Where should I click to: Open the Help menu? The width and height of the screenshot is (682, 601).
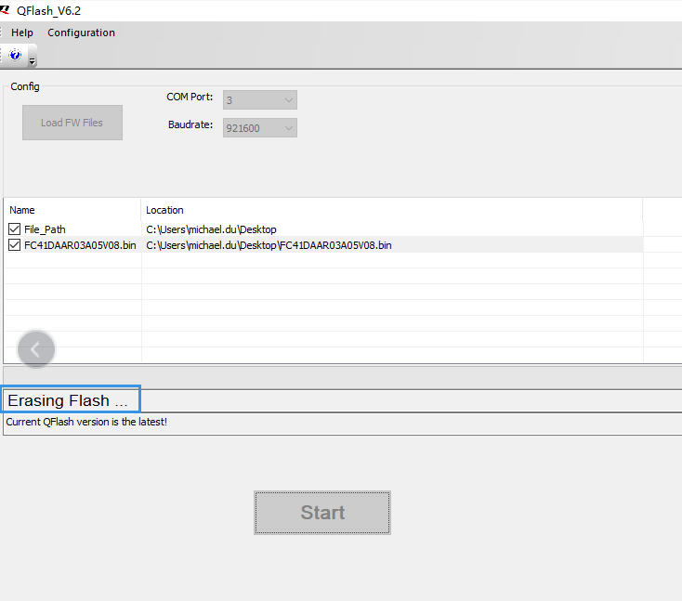point(22,33)
